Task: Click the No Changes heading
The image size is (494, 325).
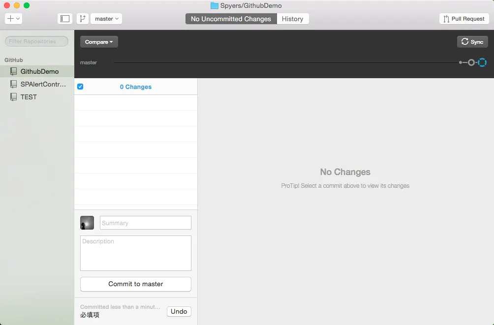Action: [345, 172]
